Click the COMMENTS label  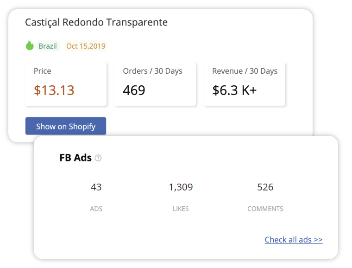tap(265, 209)
